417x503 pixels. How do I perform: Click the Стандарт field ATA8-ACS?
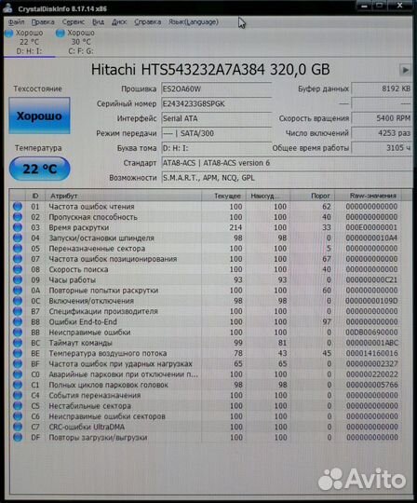coord(287,163)
